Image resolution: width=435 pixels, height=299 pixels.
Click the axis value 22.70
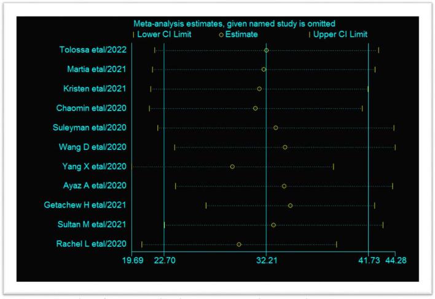point(165,260)
